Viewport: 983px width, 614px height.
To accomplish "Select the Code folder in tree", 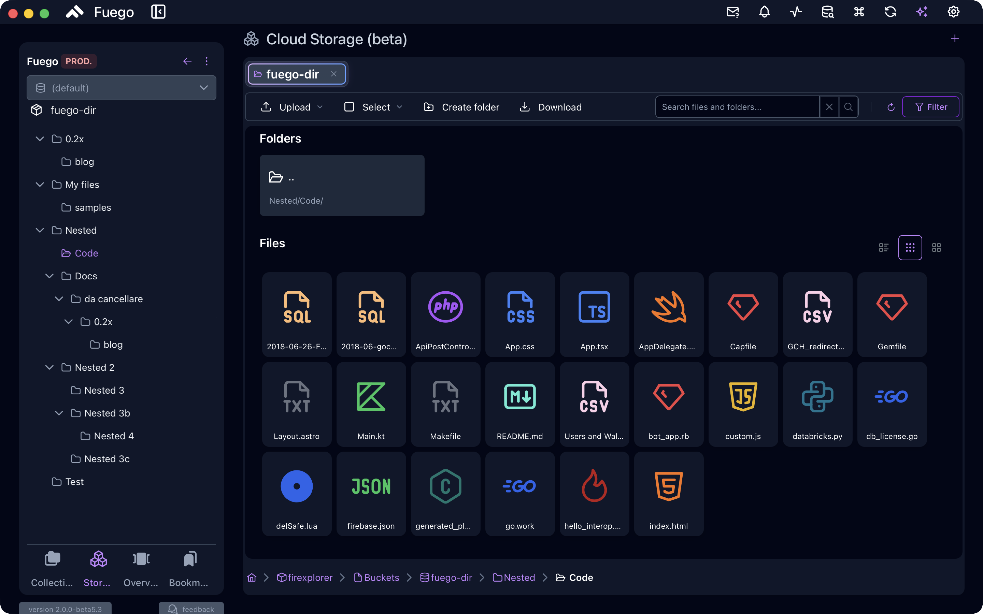I will (x=80, y=253).
